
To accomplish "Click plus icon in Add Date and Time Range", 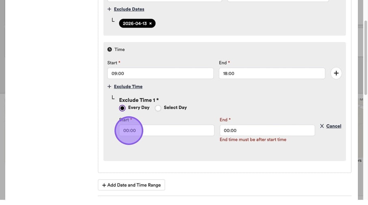I will pos(104,185).
